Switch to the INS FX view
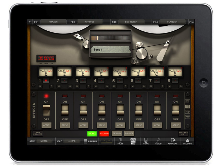The width and height of the screenshot is (222, 167). pos(188,107)
